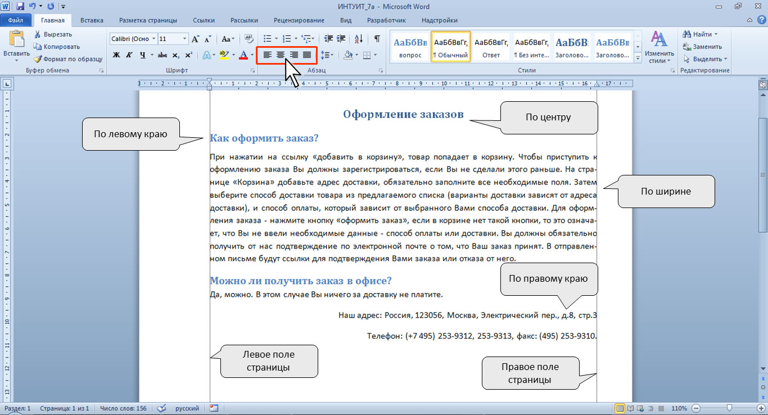Click the Redo/Repeat icon in quick access toolbar
The image size is (768, 415).
pos(51,6)
